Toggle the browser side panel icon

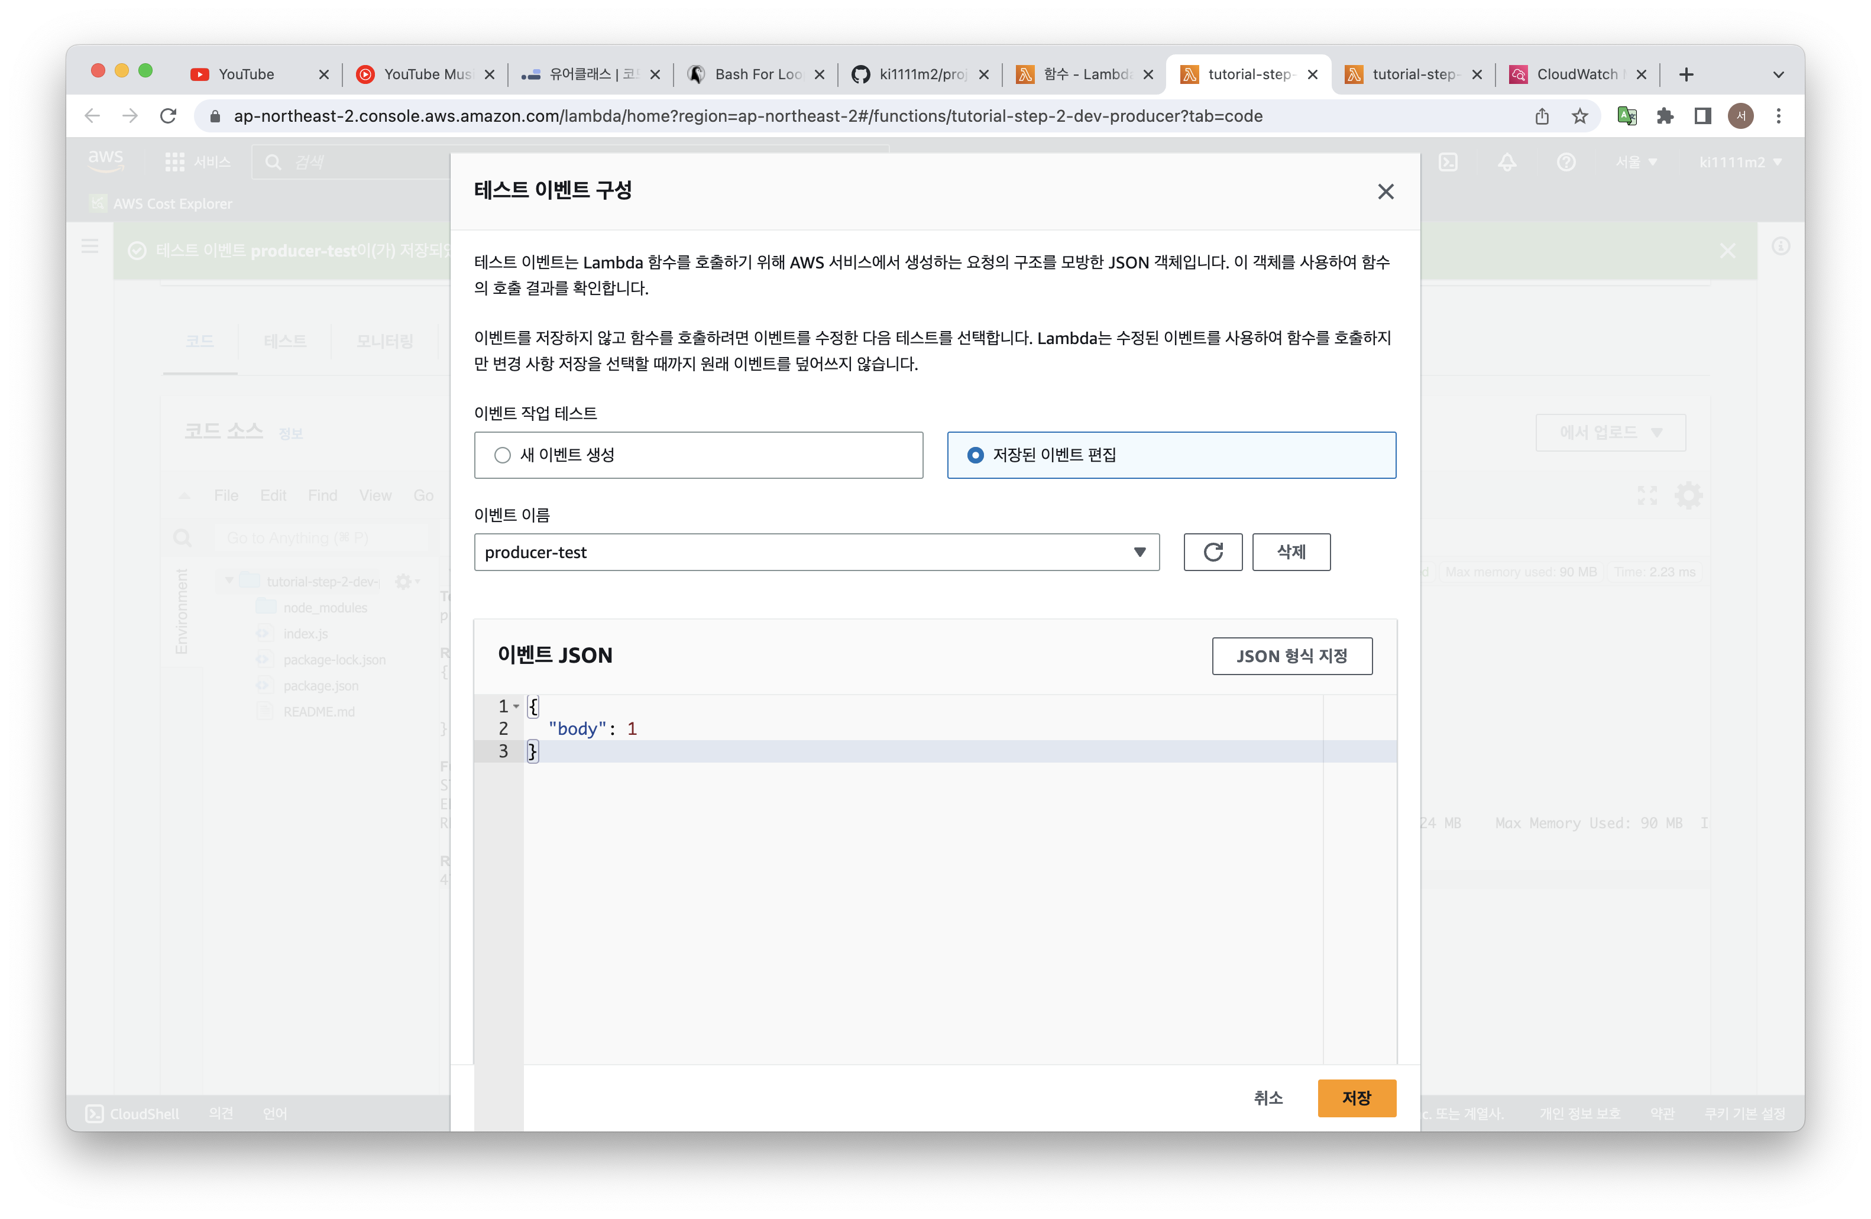pyautogui.click(x=1702, y=116)
